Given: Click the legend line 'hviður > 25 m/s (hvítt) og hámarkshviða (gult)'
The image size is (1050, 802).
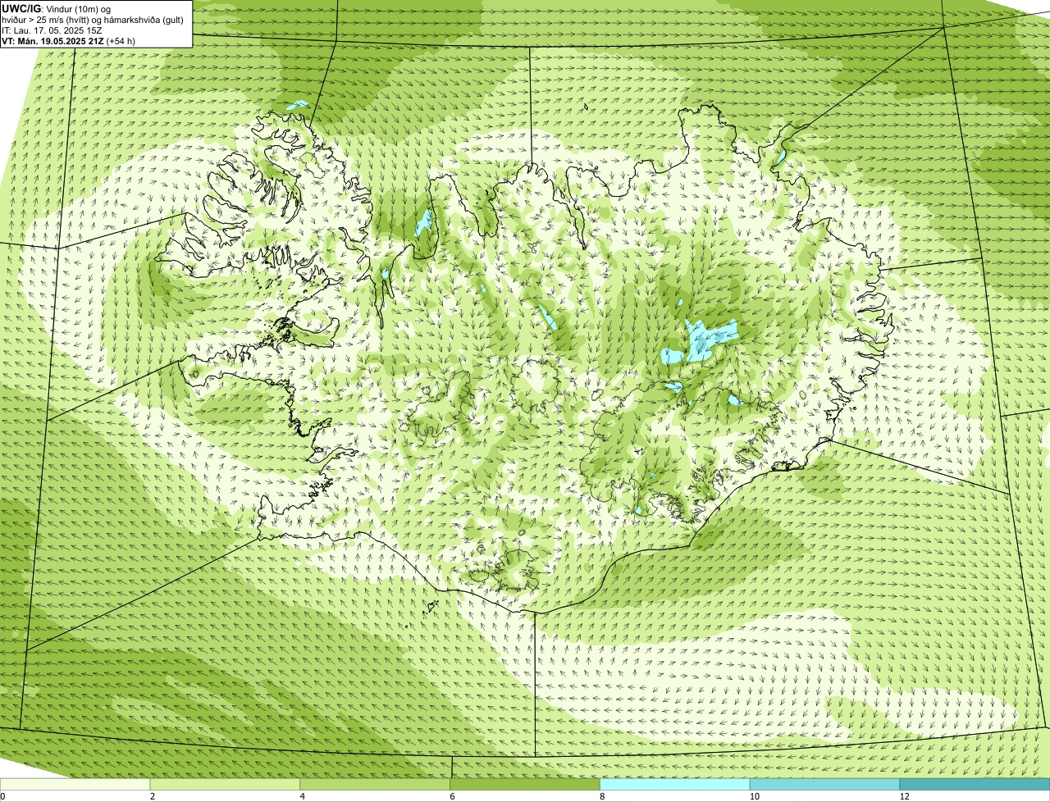Looking at the screenshot, I should pos(93,20).
